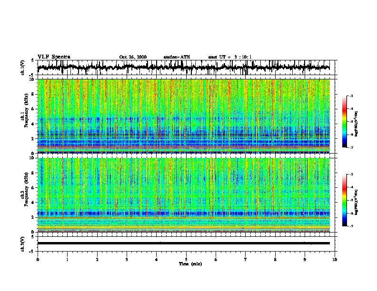
Task: Click the ch.1 colorbar 'log(PSD)' label
Action: tap(357, 124)
